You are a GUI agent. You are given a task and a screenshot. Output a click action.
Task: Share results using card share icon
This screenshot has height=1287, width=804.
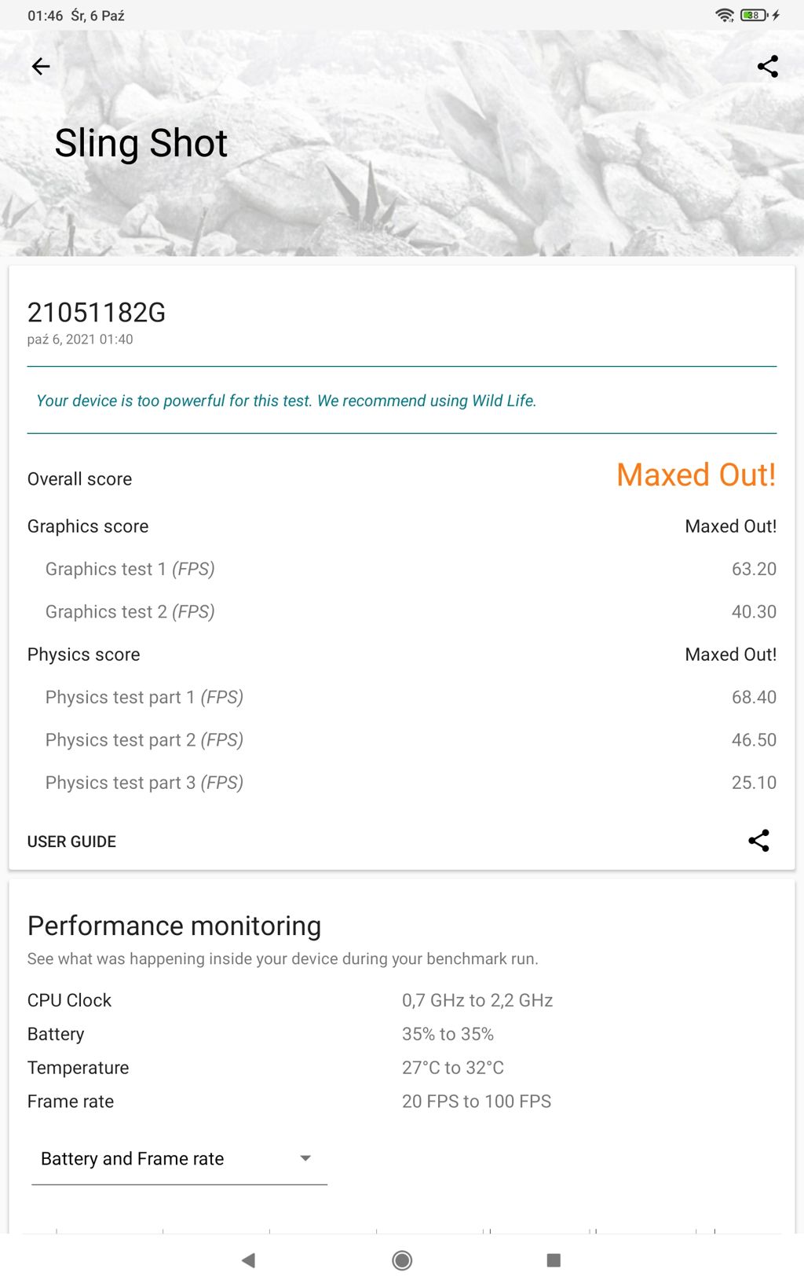click(x=758, y=841)
